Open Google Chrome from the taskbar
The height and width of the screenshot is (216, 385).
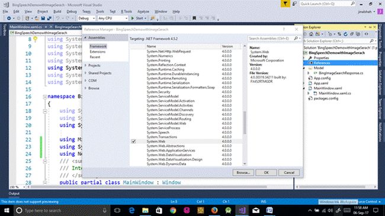173,210
